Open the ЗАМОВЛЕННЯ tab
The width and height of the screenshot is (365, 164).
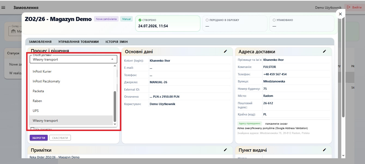click(x=40, y=42)
